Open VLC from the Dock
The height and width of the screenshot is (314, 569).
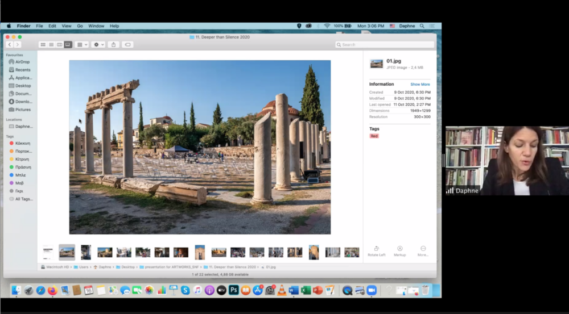click(282, 290)
